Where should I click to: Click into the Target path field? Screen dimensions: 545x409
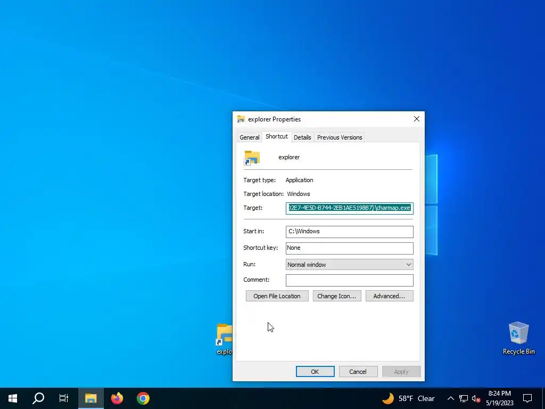click(349, 208)
